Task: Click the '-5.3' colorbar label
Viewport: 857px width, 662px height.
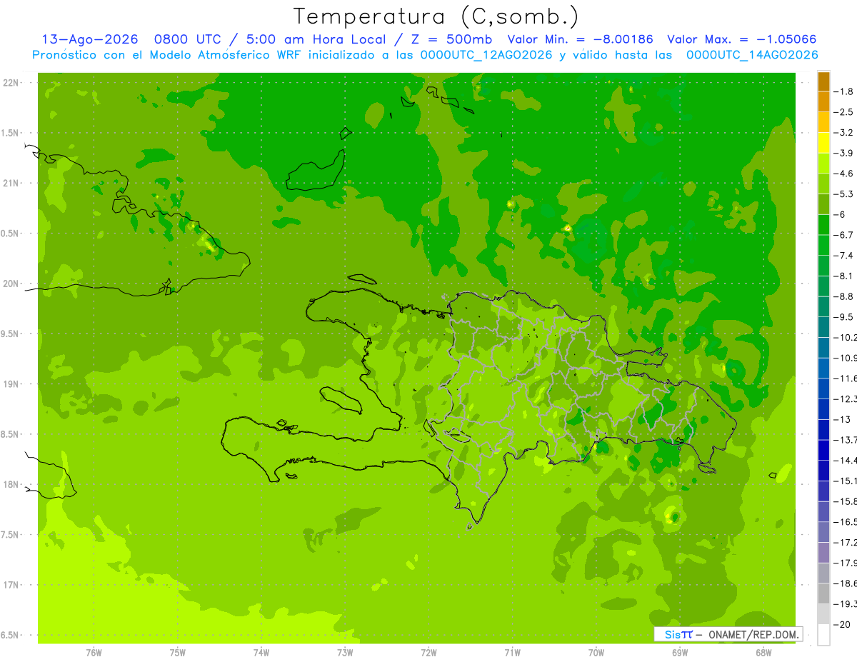Action: 844,194
